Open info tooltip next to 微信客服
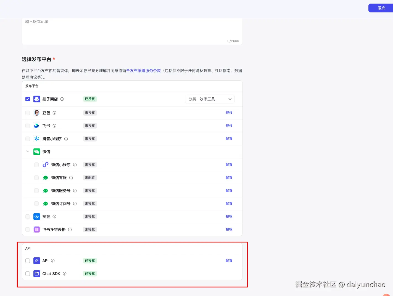This screenshot has width=393, height=296. [71, 178]
